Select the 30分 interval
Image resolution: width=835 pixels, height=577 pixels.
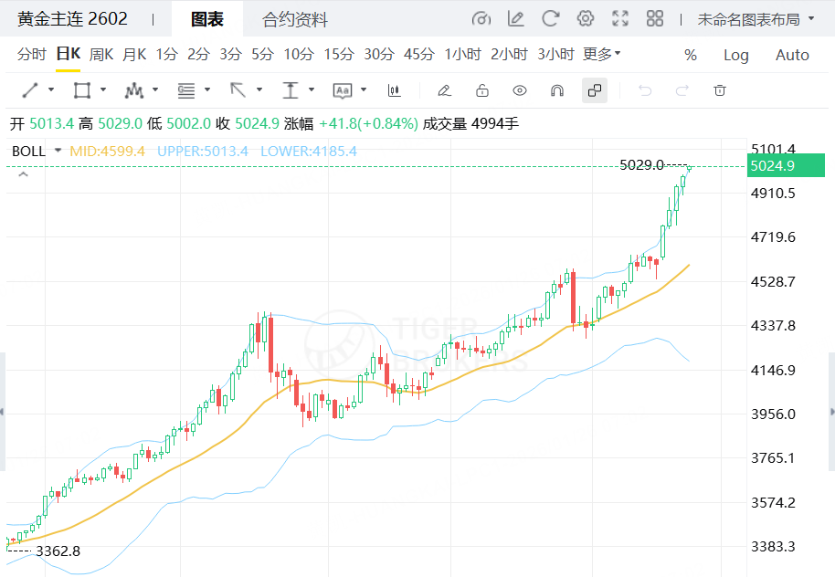coord(379,54)
